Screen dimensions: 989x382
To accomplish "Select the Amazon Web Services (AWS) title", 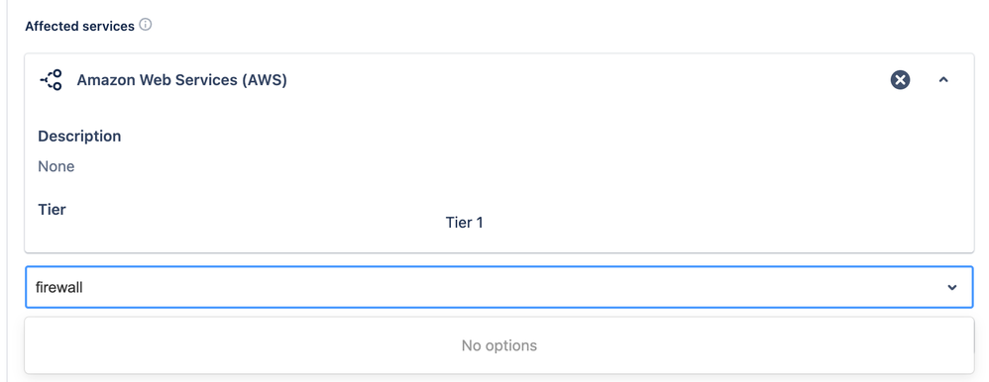I will pos(181,81).
